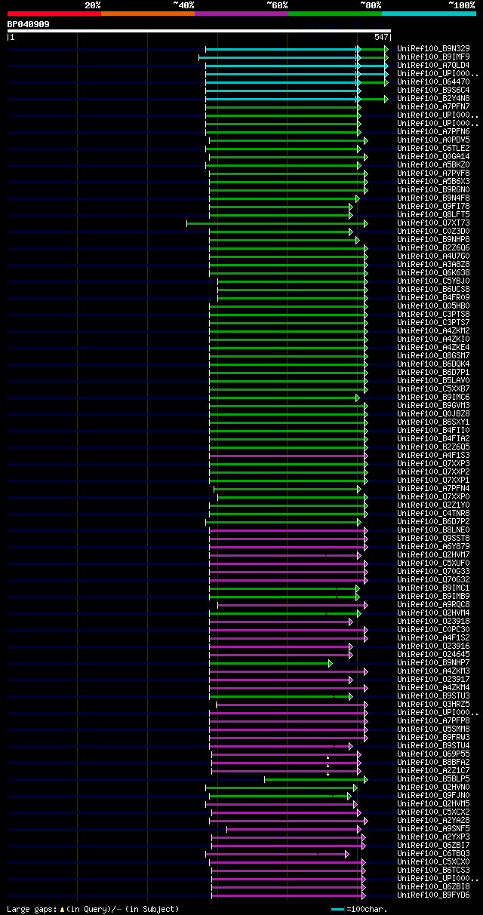Select the UniRef100_Q3HRZ5 label

click(433, 705)
